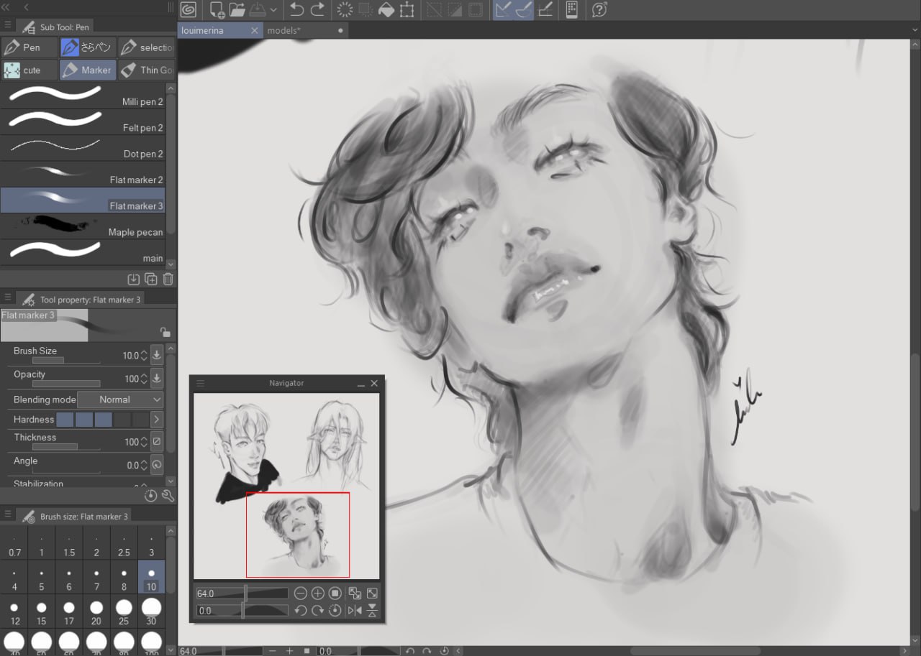Select brush size preset 30
This screenshot has height=656, width=921.
[151, 613]
